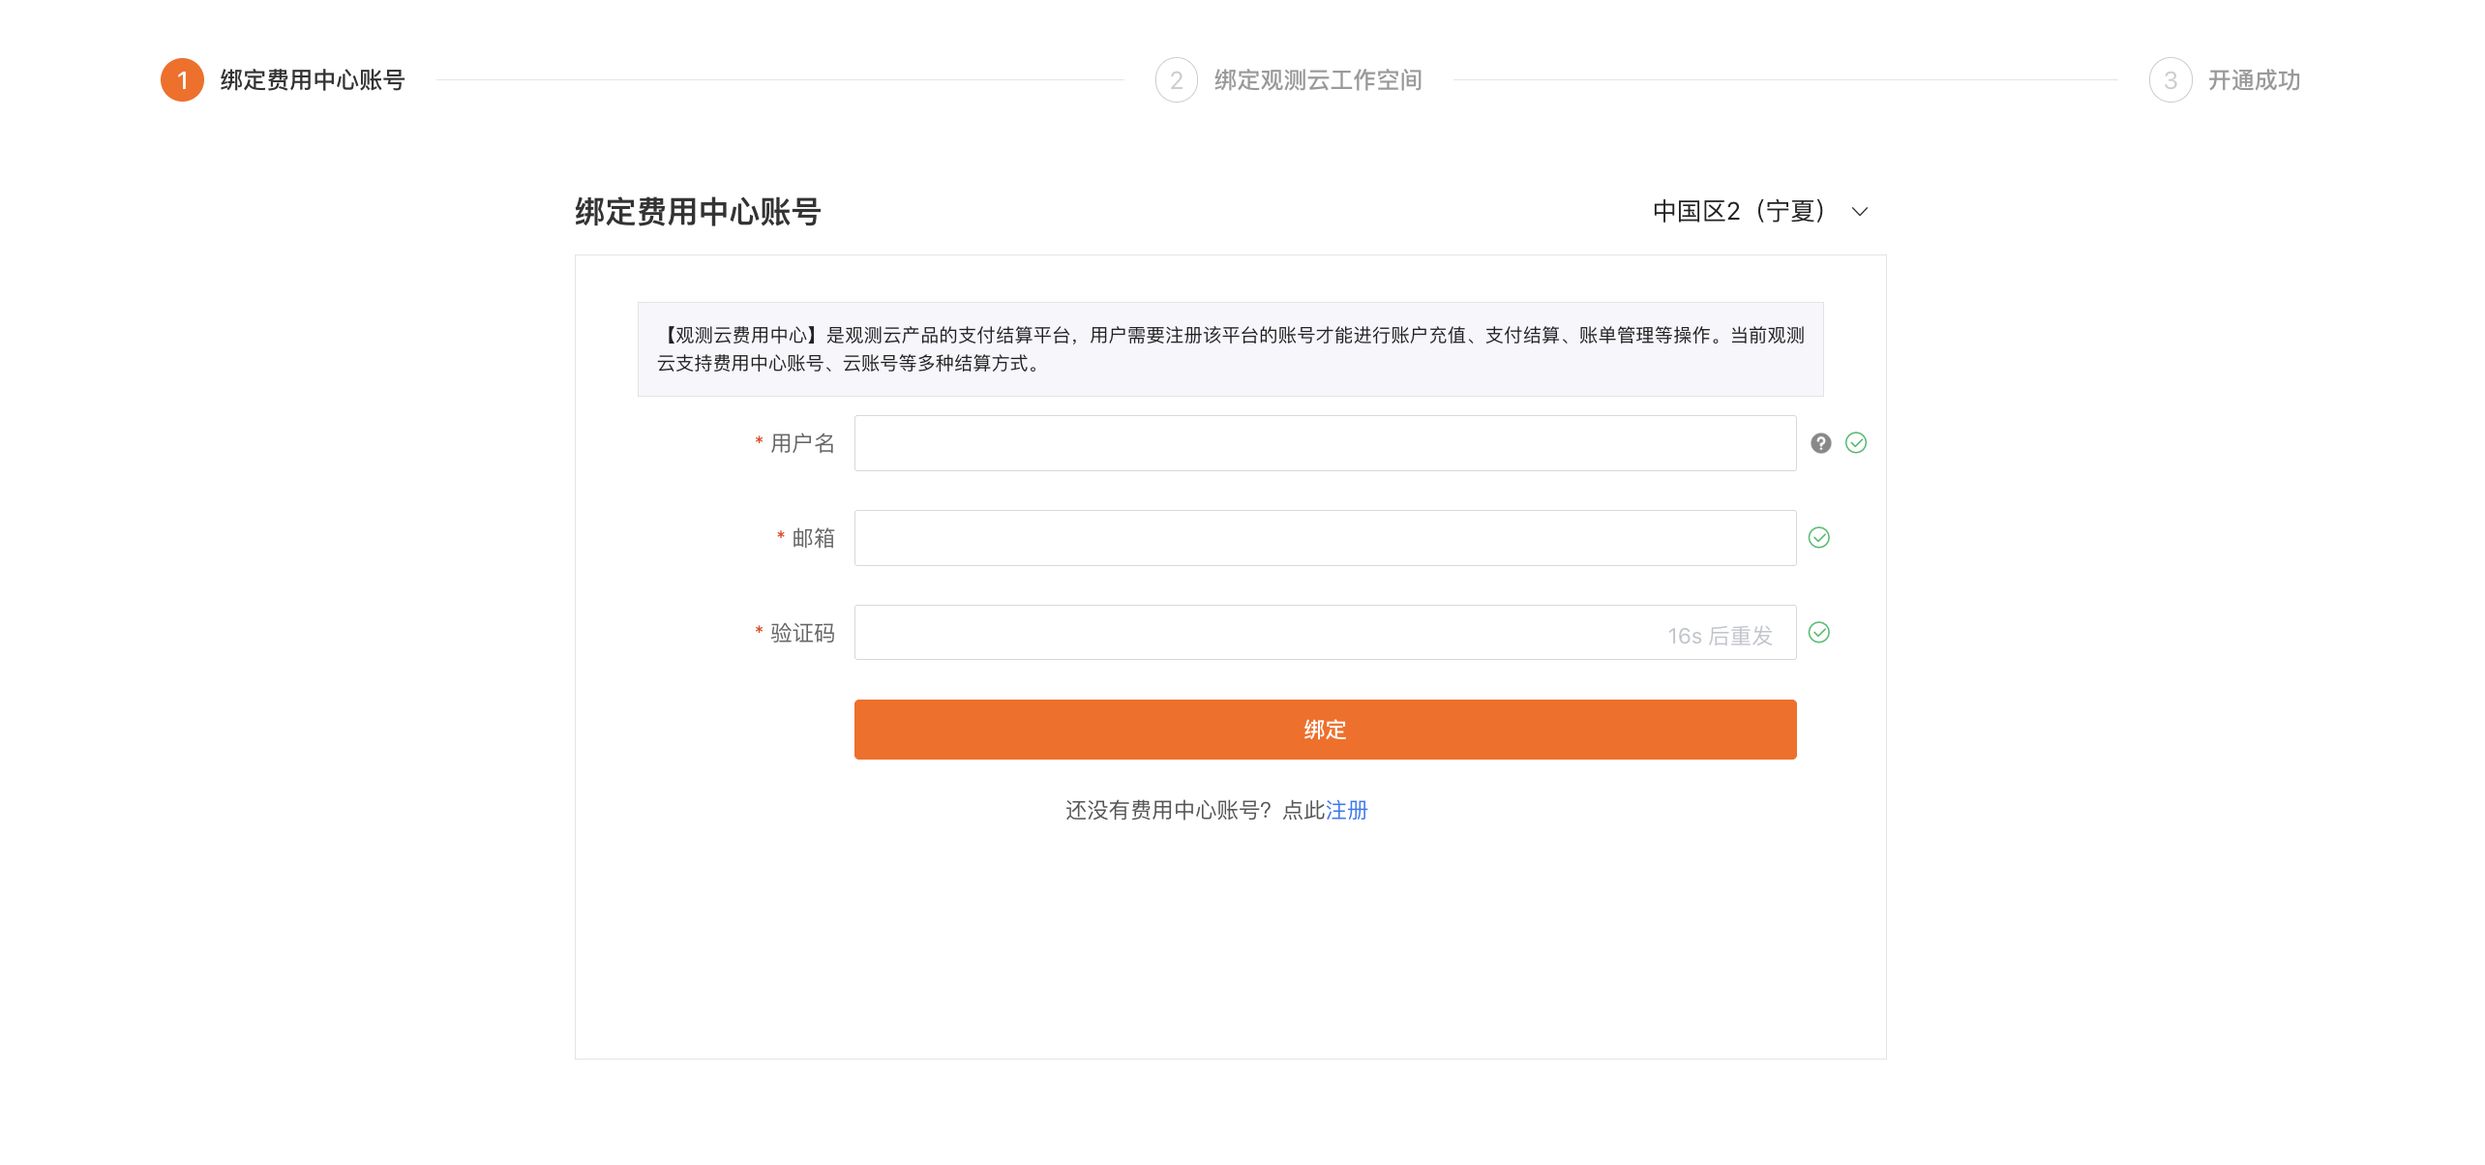
Task: Click the green check icon beside 验证码 field
Action: [x=1818, y=633]
